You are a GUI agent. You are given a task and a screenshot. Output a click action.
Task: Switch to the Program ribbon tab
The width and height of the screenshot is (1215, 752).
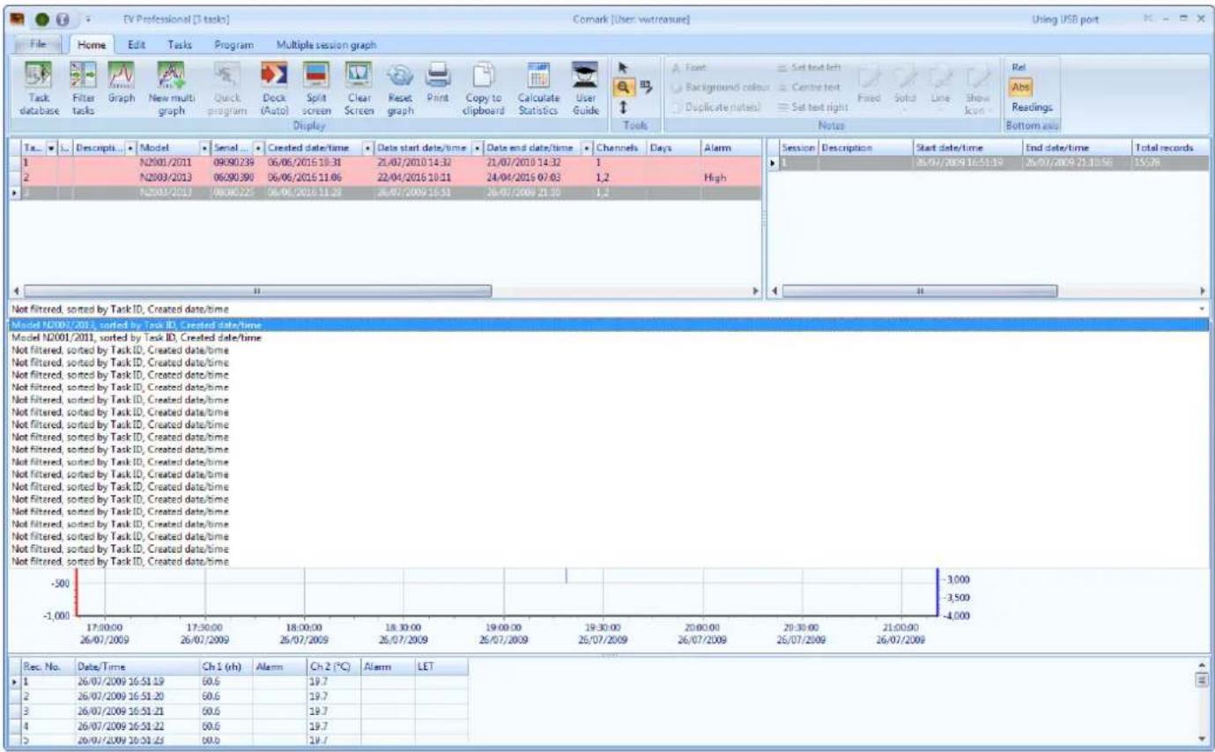[x=234, y=44]
